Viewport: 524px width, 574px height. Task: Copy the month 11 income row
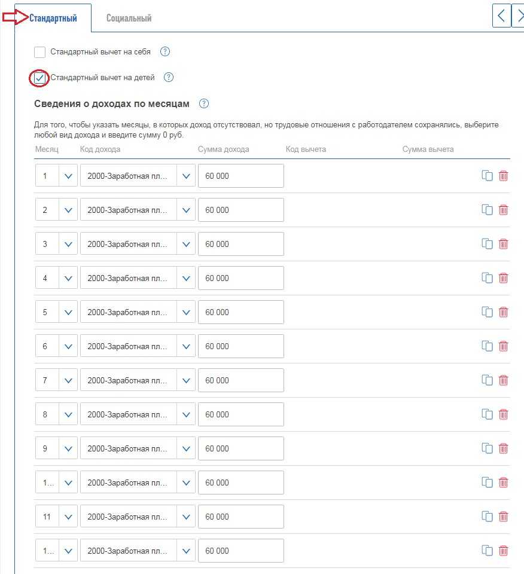tap(487, 517)
